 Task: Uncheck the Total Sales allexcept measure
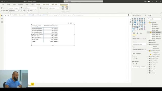pos(151,32)
